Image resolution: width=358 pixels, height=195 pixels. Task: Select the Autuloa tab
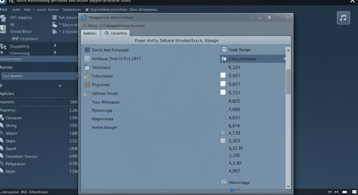(x=90, y=33)
